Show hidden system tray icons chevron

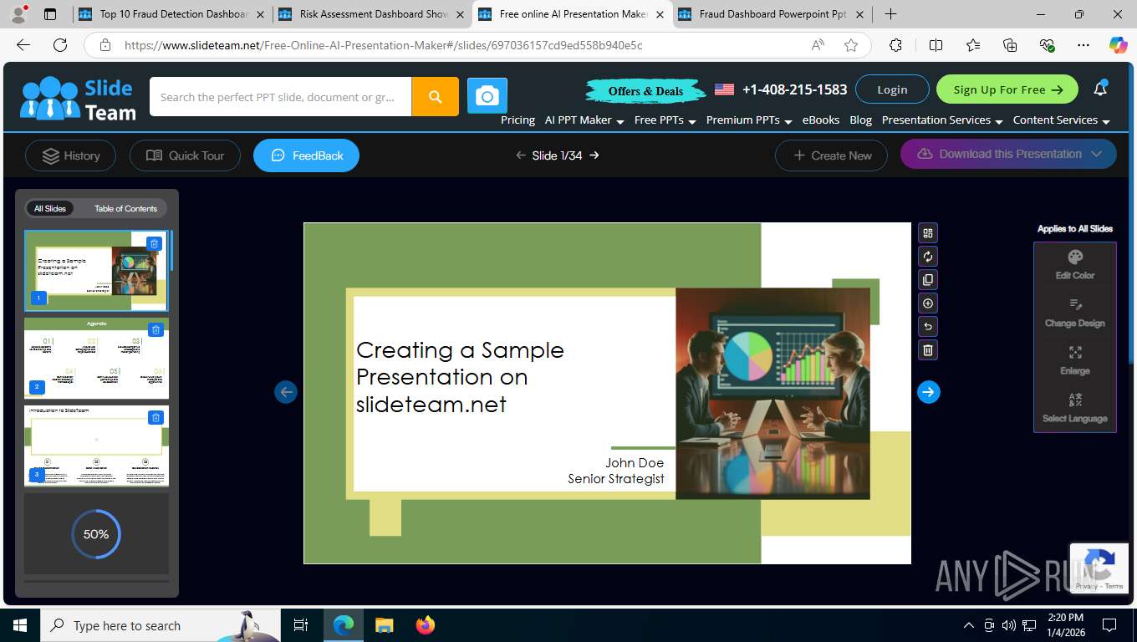pos(968,625)
